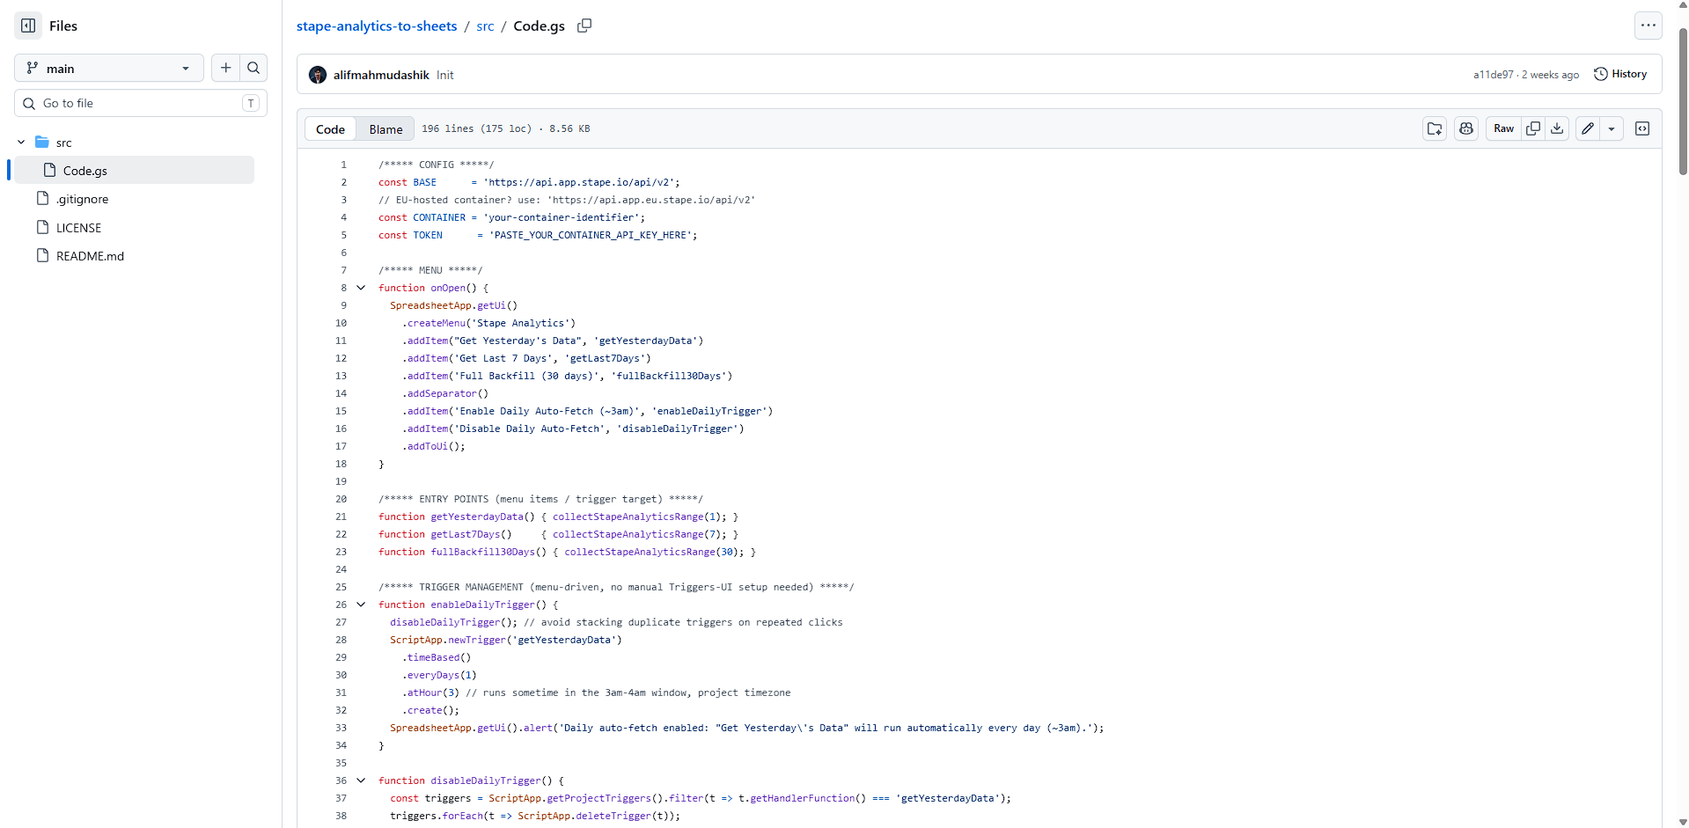Collapse enableDailyTrigger function at line 26

361,605
